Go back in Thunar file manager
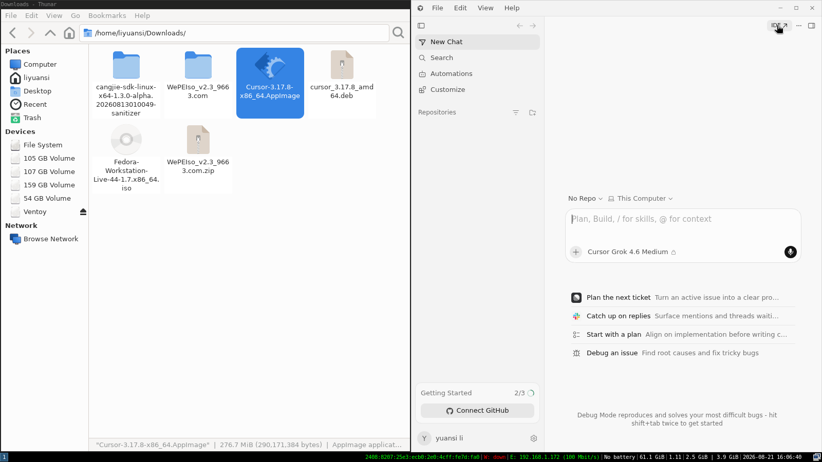This screenshot has width=822, height=462. [13, 33]
